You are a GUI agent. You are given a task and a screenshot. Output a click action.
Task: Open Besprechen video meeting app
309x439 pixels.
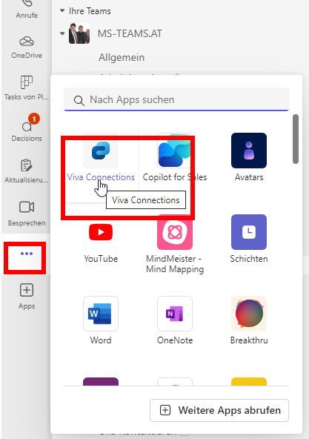point(27,213)
